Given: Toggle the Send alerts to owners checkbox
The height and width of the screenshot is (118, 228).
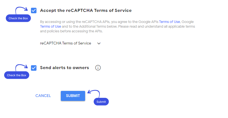Looking at the screenshot, I should coord(34,68).
